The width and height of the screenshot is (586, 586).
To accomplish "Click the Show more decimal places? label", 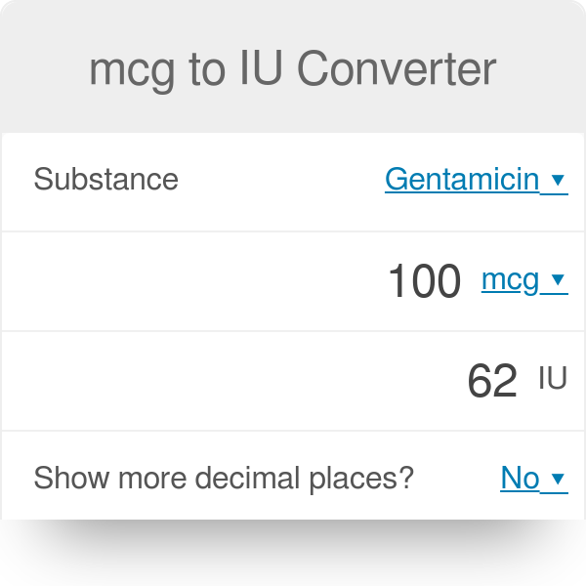I will coord(224,478).
